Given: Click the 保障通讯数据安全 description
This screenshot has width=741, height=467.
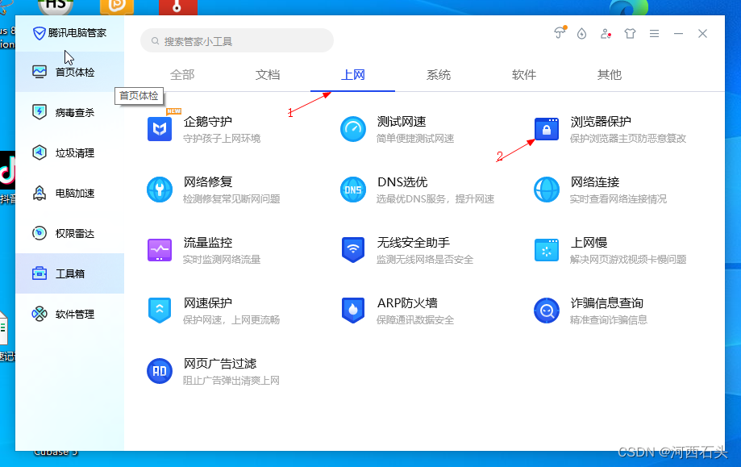Looking at the screenshot, I should pos(415,320).
